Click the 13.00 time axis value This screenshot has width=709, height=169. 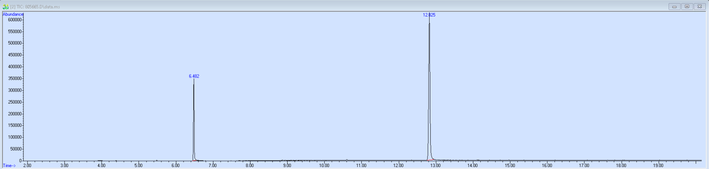click(x=435, y=165)
